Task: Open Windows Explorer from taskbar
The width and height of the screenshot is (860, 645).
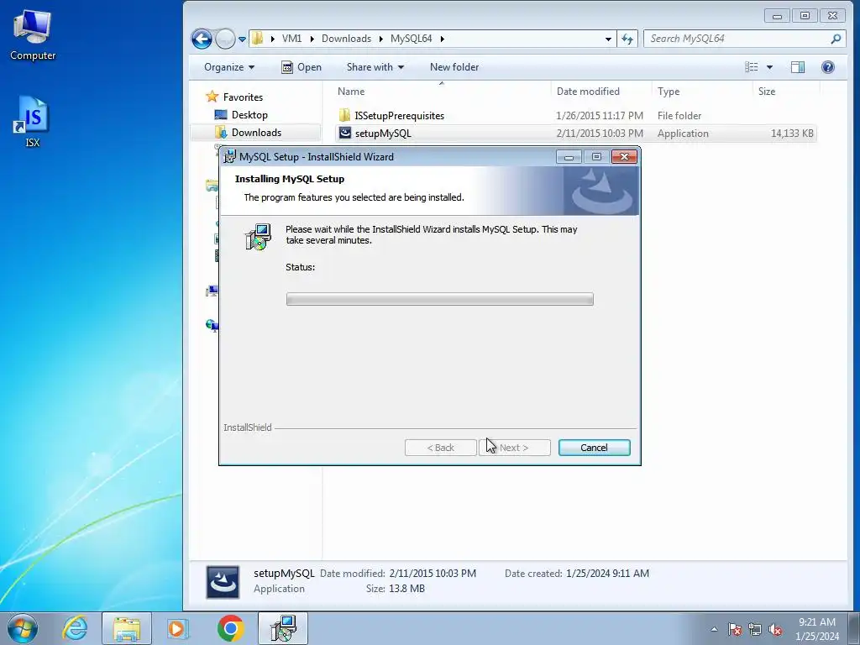Action: click(x=127, y=628)
